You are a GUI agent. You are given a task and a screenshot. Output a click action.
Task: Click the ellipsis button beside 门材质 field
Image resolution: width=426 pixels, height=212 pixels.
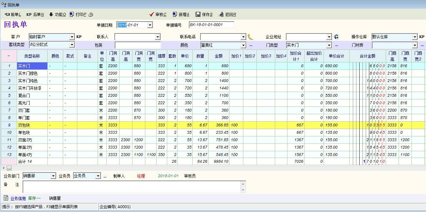(422, 45)
